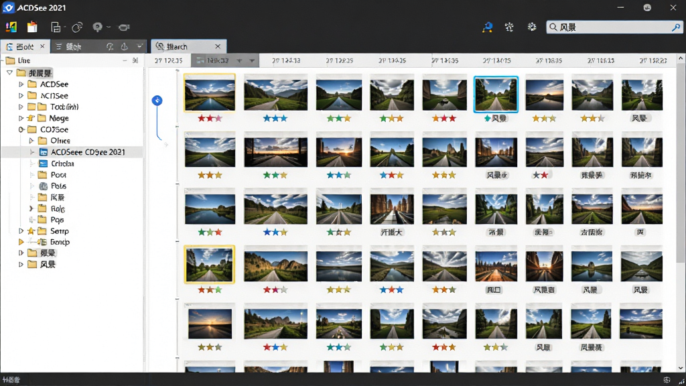Click the blue search magnifier at search box end
The width and height of the screenshot is (686, 386).
676,27
